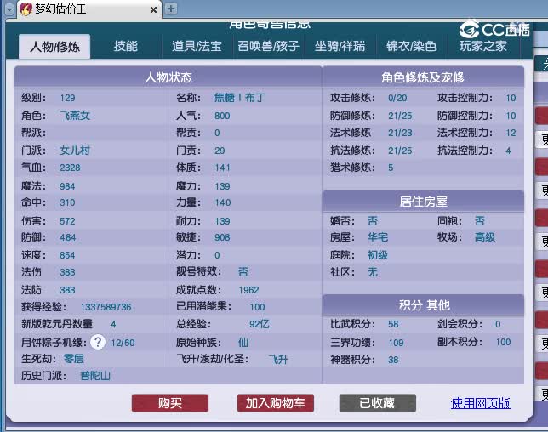Close the 梦幻估价王 browser tab
This screenshot has width=548, height=432.
click(x=153, y=9)
